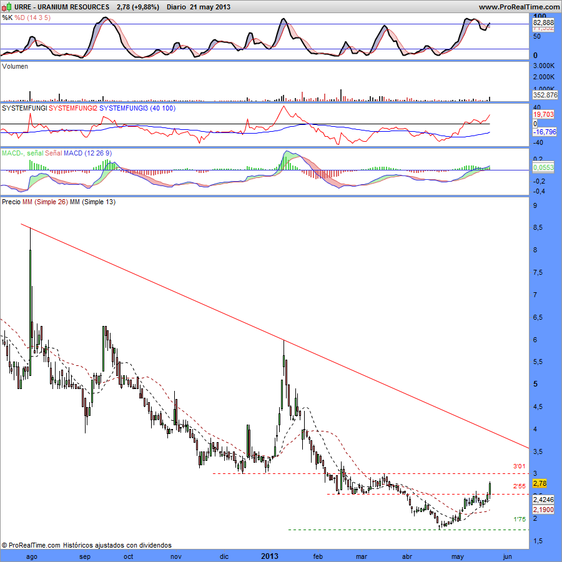Click the 'MM (Simple 26)' moving average label
562x562 pixels.
45,202
